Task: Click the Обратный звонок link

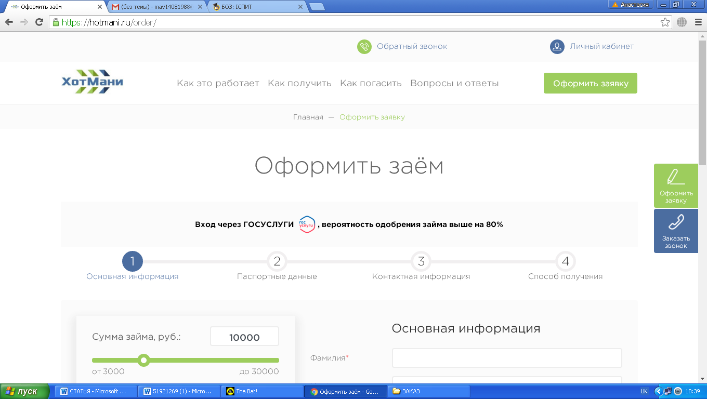Action: pyautogui.click(x=412, y=46)
